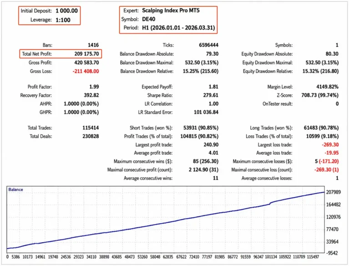Click the Margin Level label

tap(280, 87)
